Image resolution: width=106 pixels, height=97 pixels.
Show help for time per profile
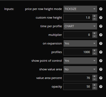pyautogui.click(x=101, y=26)
